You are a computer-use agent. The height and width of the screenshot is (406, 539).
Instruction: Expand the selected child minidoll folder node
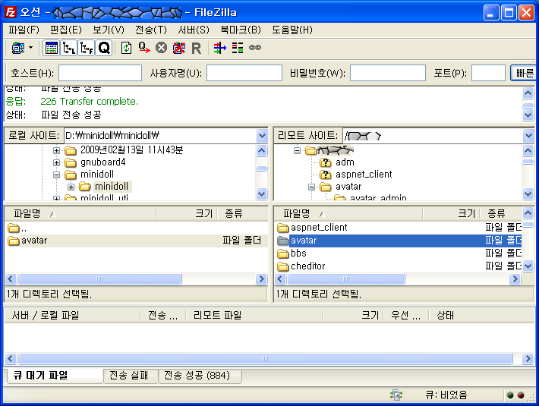coord(71,187)
